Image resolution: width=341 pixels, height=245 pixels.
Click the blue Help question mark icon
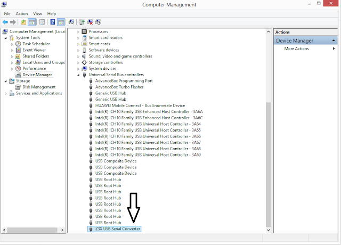[x=53, y=22]
